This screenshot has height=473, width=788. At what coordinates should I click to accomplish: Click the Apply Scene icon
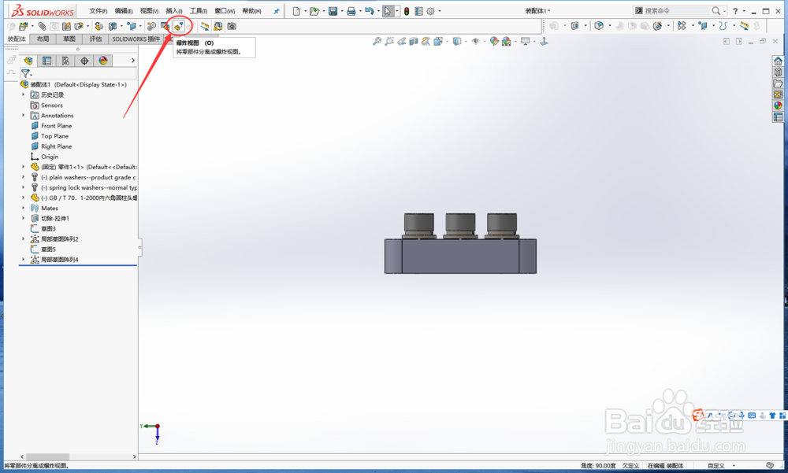click(x=506, y=42)
